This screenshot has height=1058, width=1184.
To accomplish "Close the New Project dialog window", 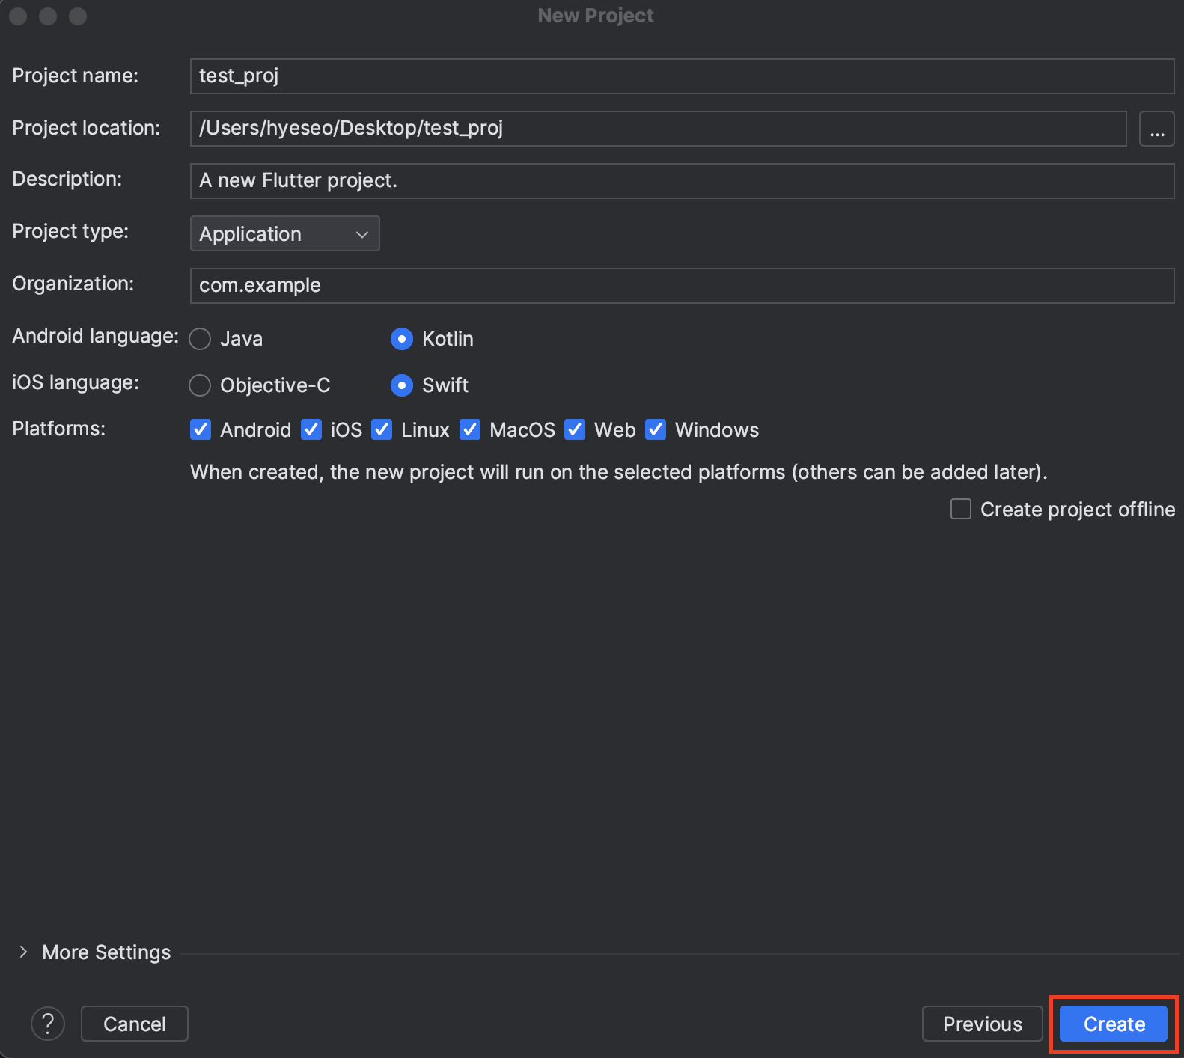I will pos(18,16).
